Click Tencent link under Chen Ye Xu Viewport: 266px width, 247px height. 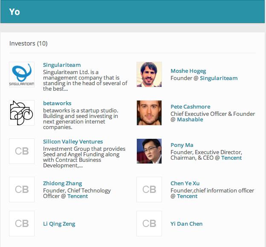point(187,196)
